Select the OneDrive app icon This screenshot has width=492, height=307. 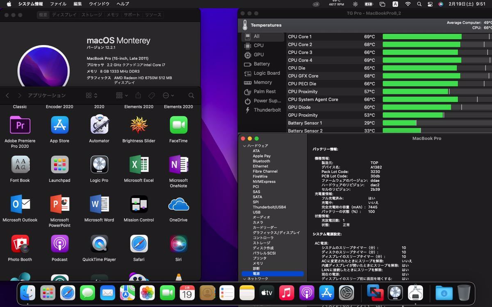pyautogui.click(x=178, y=204)
